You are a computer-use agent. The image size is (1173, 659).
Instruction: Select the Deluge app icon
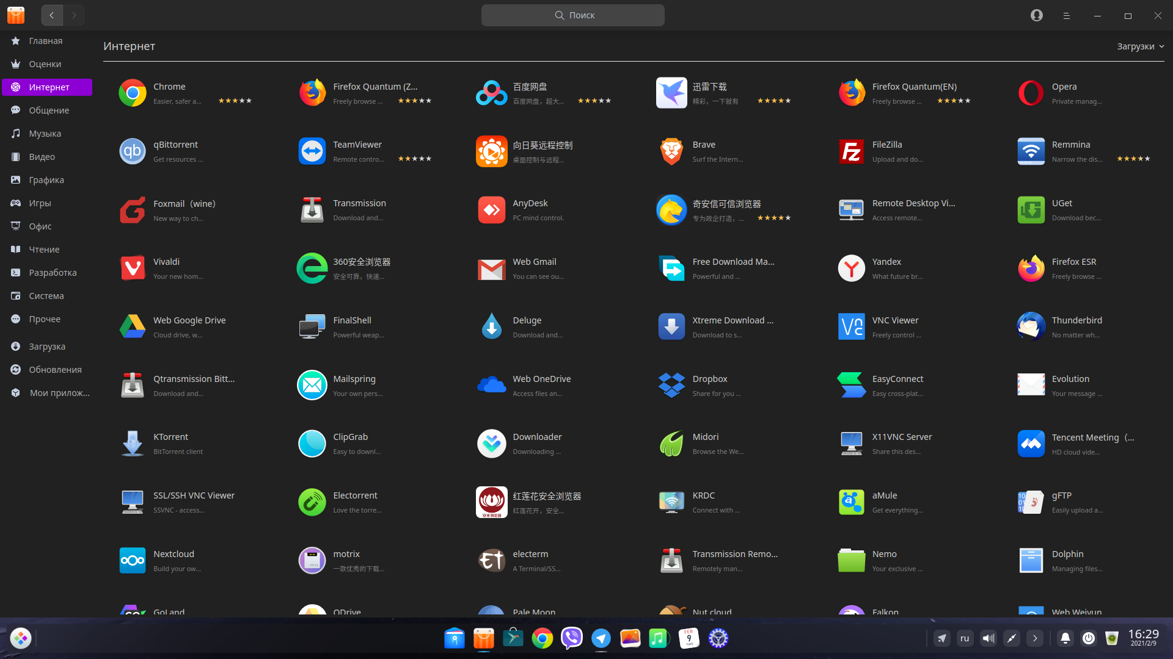click(x=492, y=327)
